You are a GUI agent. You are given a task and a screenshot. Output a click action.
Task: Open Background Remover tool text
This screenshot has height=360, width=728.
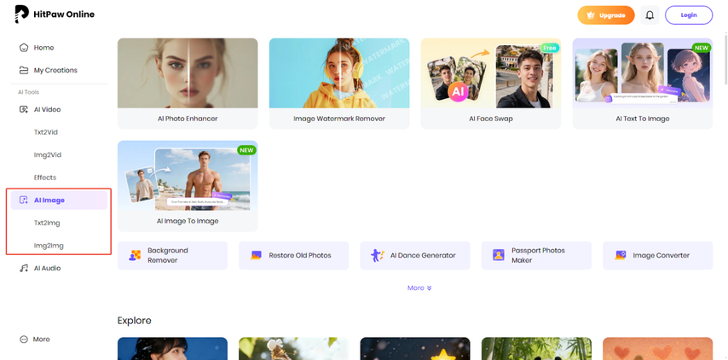pyautogui.click(x=168, y=255)
